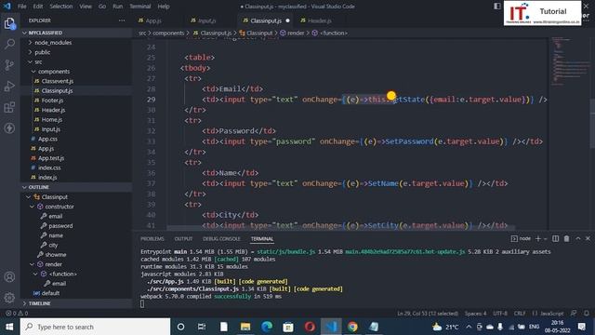Launch File Explorer from taskbar
The width and height of the screenshot is (595, 335).
[245, 327]
